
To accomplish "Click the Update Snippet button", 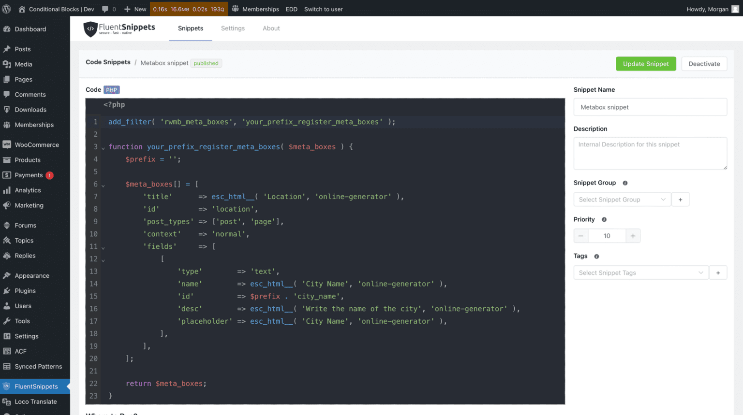I will point(646,63).
